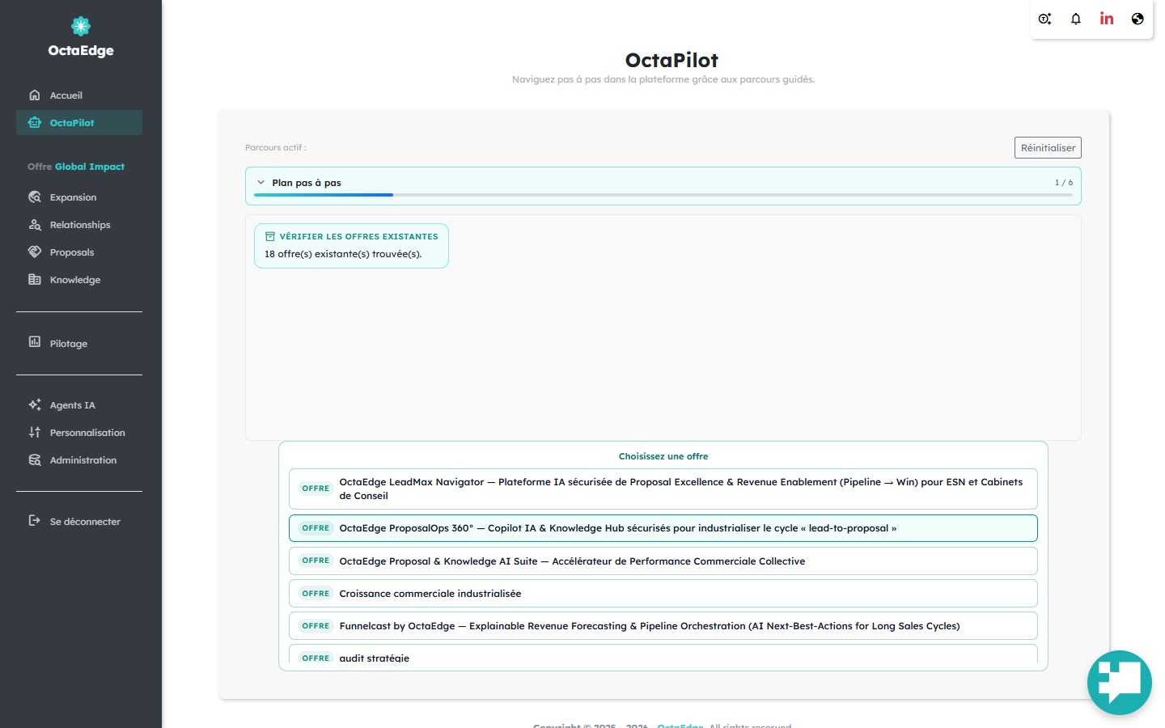Click the AI search icon in top bar
Image resolution: width=1165 pixels, height=728 pixels.
point(1044,19)
